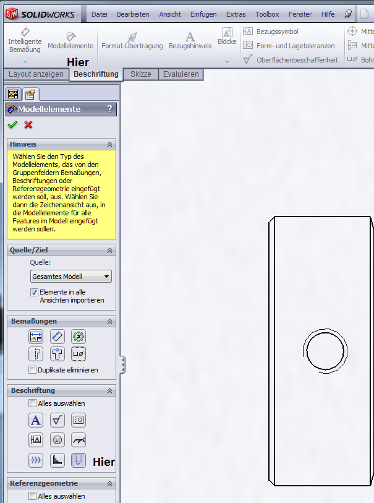The image size is (374, 503).
Task: Collapse the left panel using the side handle
Action: click(123, 364)
